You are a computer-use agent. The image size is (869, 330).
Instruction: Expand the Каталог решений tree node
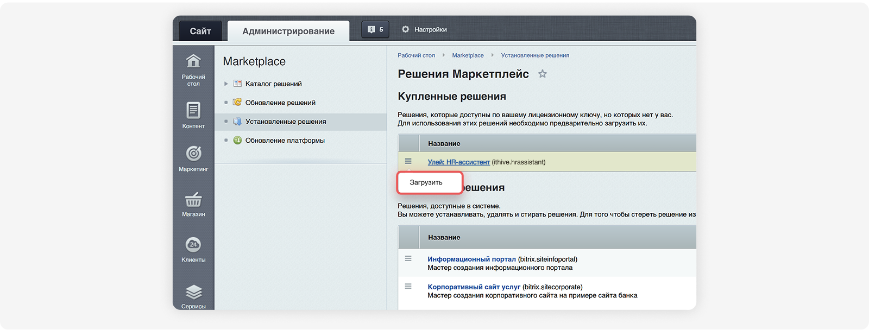226,84
